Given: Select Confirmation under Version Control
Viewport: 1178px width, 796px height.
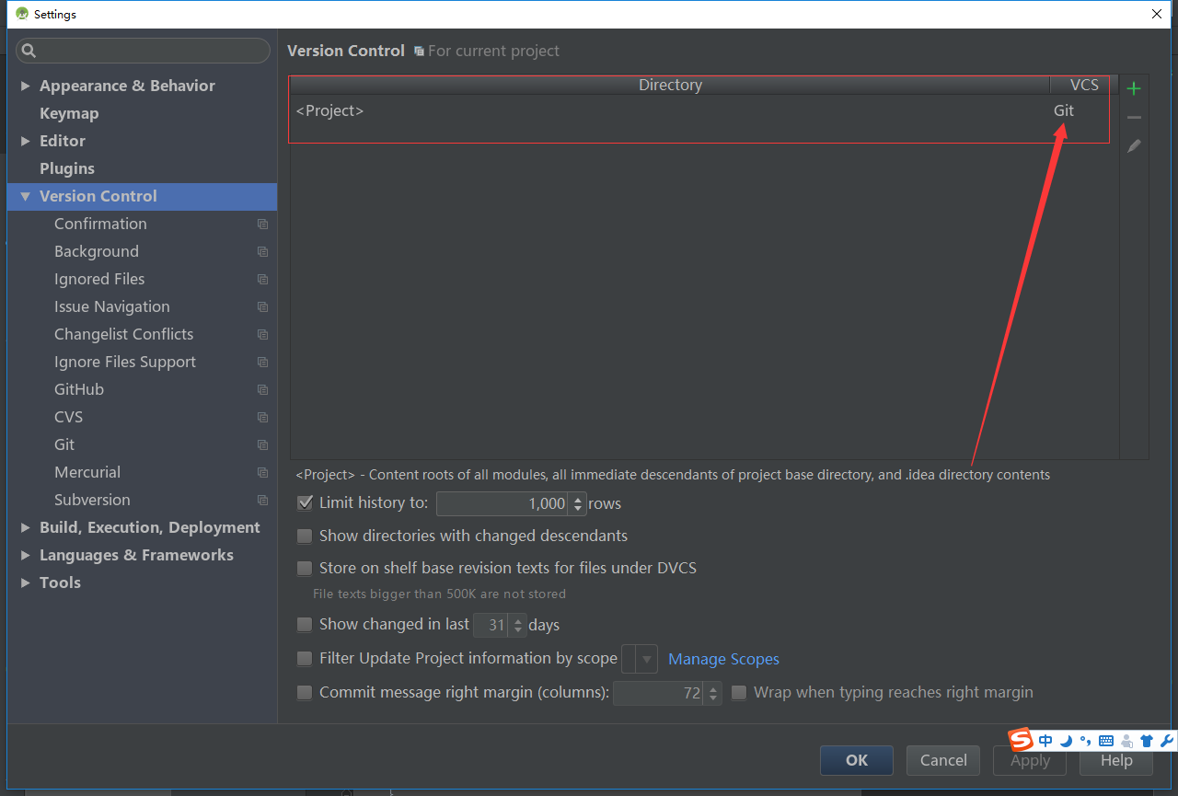Looking at the screenshot, I should pos(100,224).
